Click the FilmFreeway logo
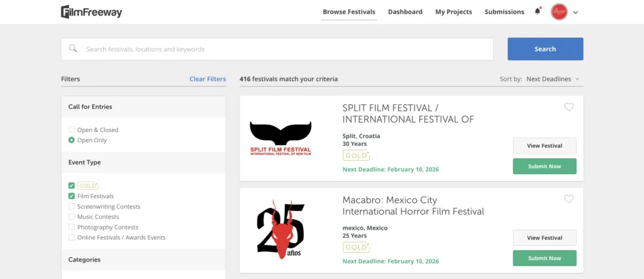The height and width of the screenshot is (279, 644). [x=91, y=12]
